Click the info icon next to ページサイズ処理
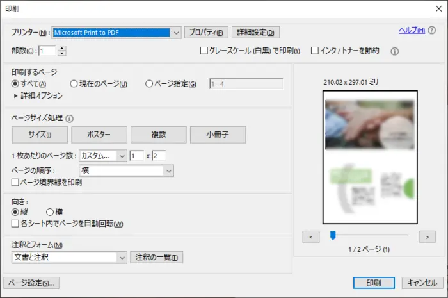 point(70,119)
